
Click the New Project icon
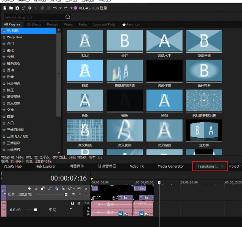coord(5,8)
